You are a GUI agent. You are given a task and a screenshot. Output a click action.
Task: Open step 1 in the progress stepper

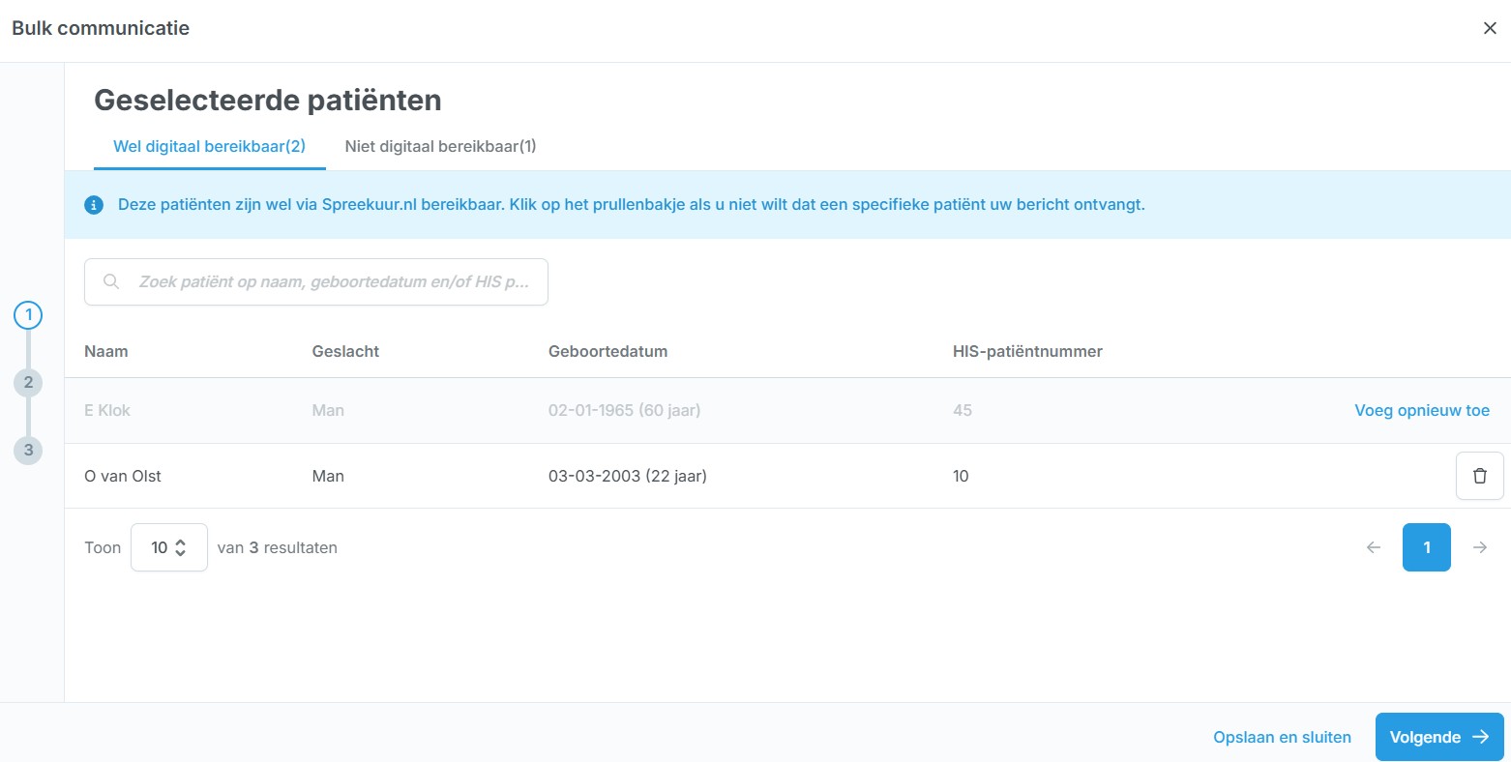pyautogui.click(x=28, y=315)
